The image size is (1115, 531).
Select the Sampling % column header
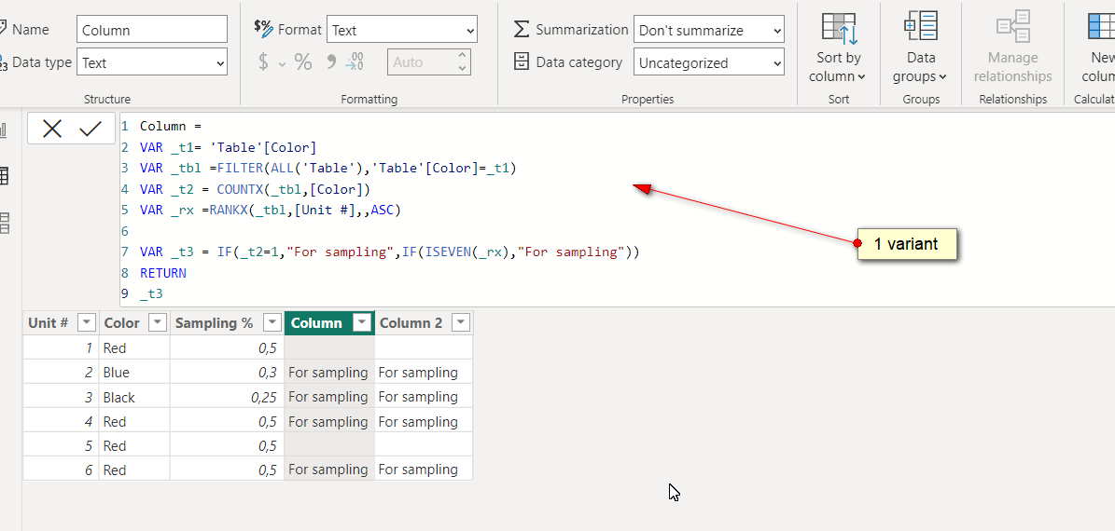pyautogui.click(x=214, y=323)
